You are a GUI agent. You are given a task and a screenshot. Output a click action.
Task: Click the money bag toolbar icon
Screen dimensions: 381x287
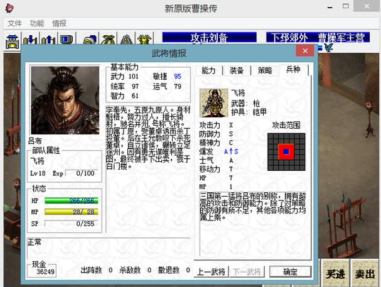107,41
